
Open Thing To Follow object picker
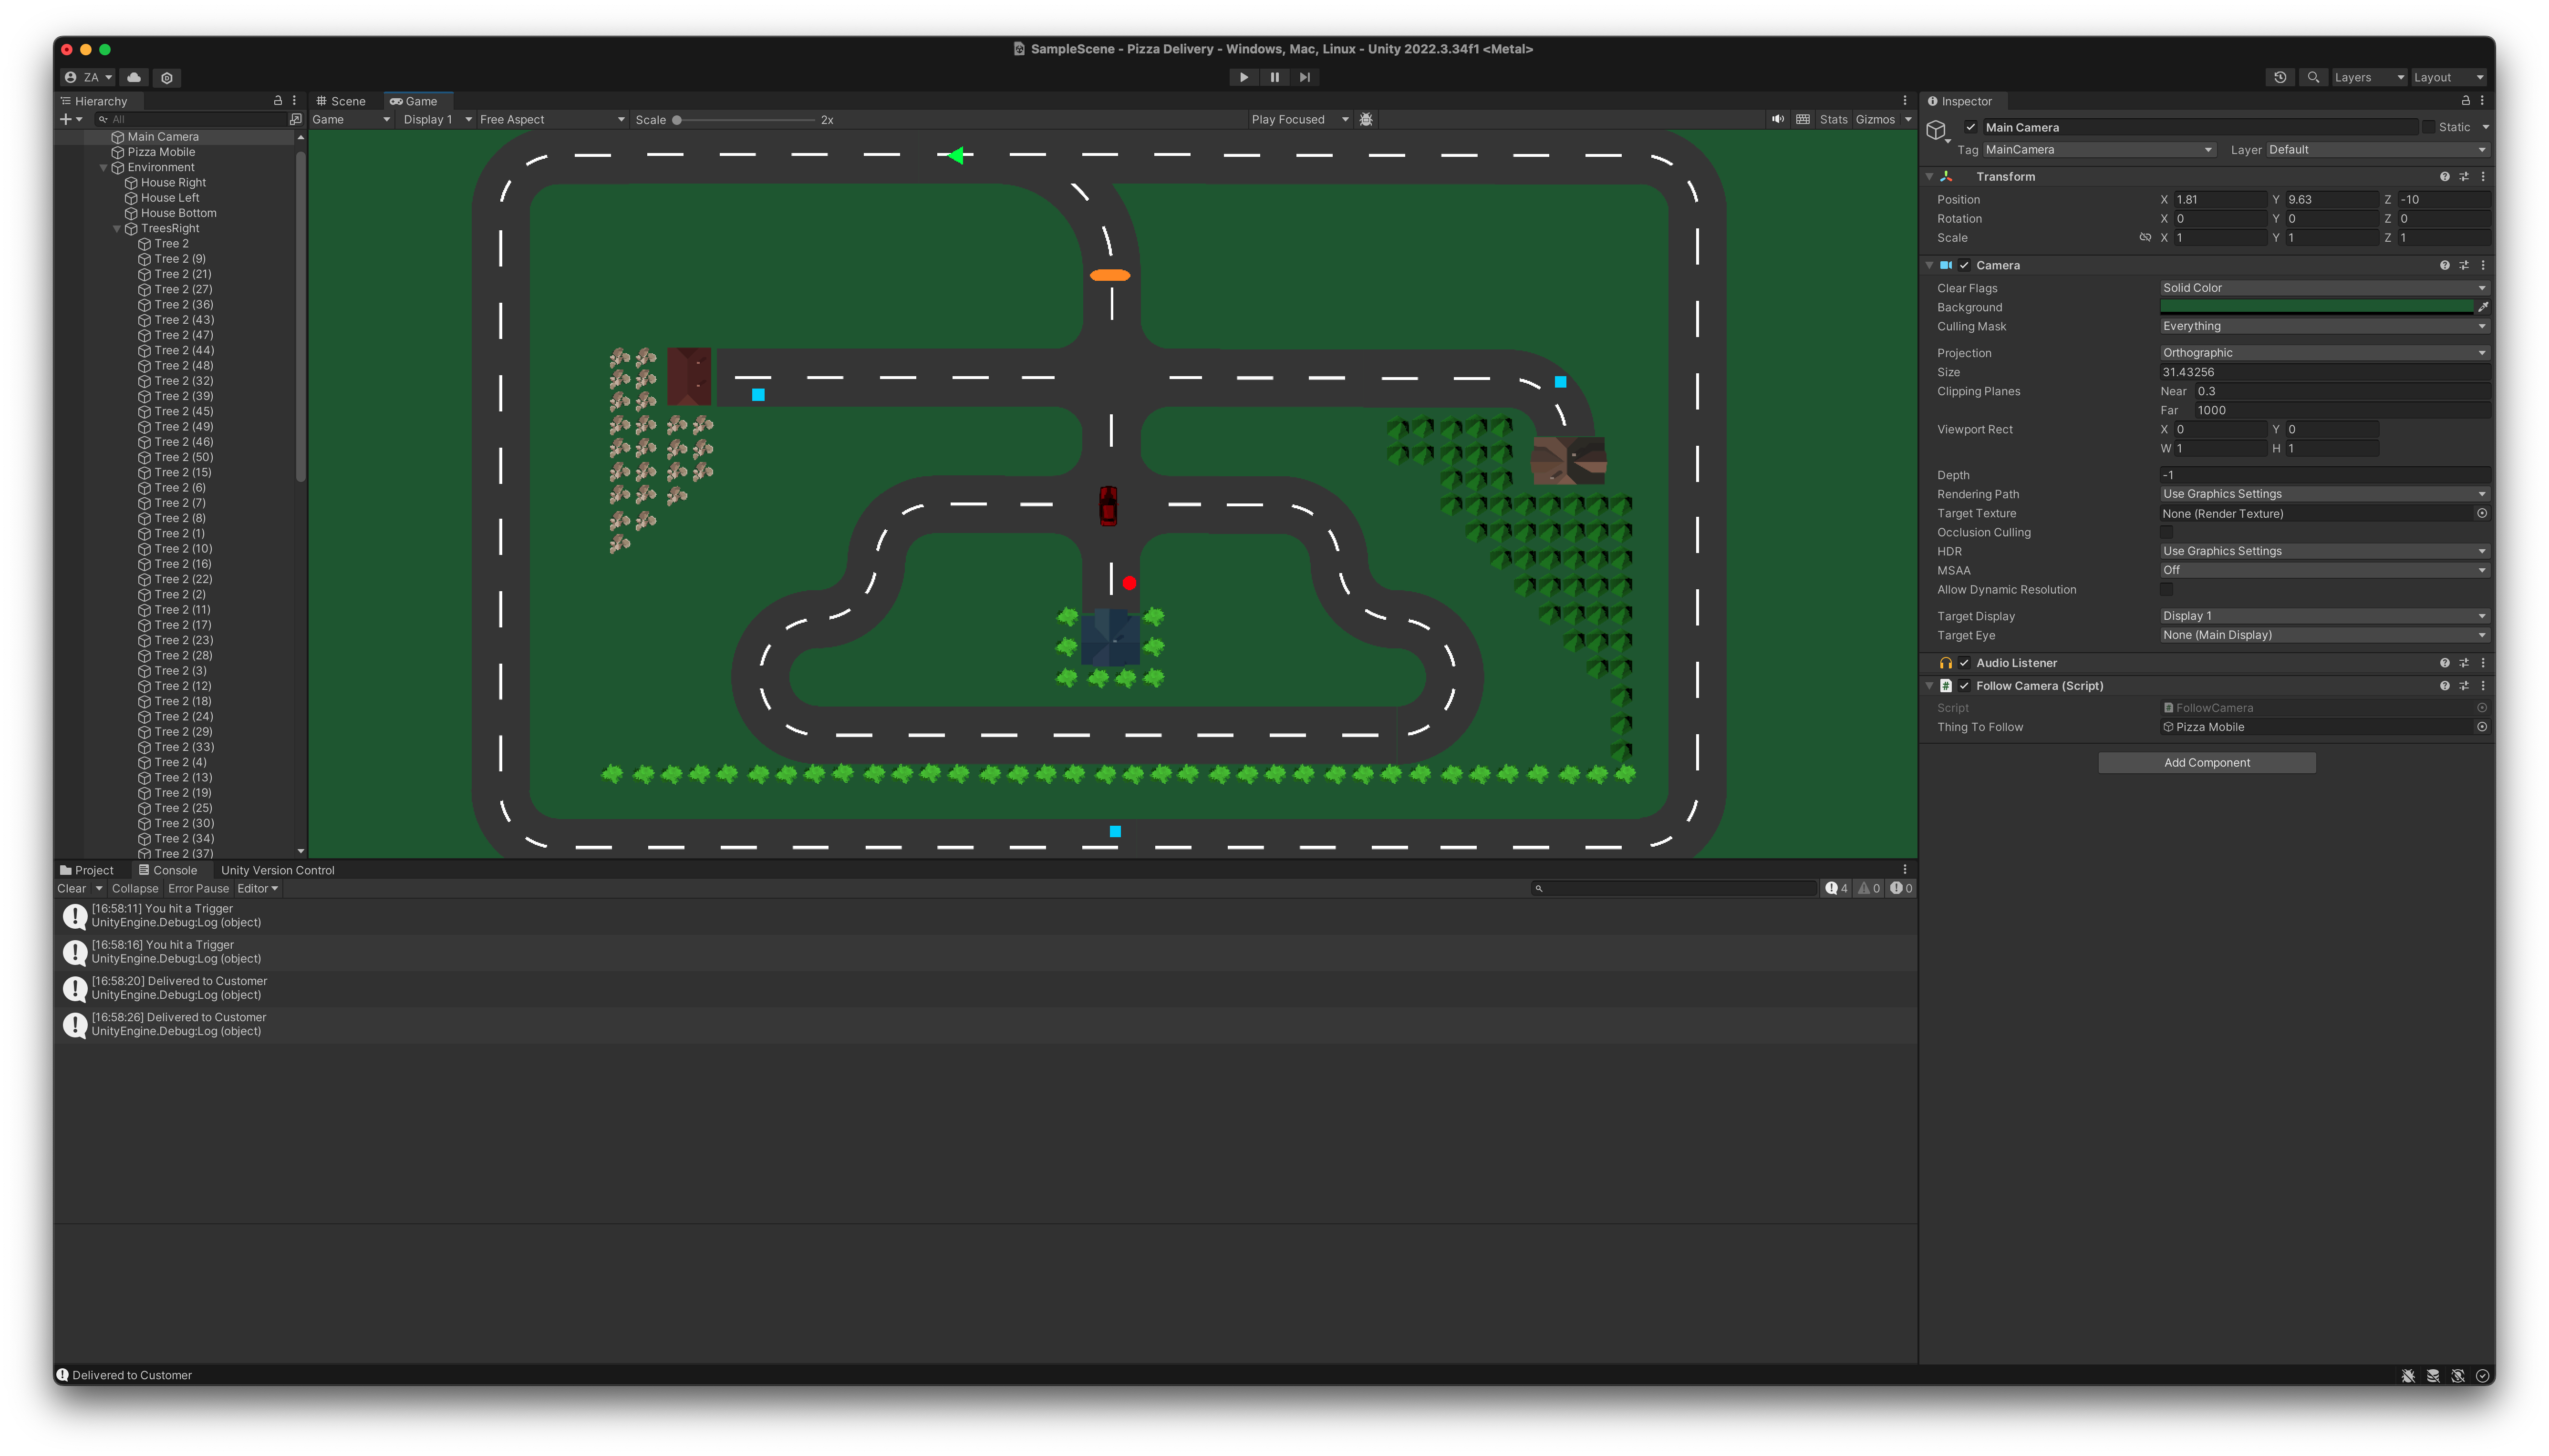coord(2482,728)
